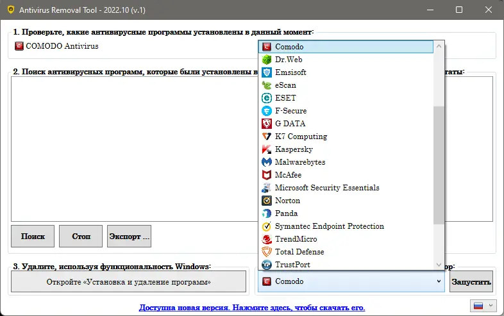Click the Поиск search button
This screenshot has height=316, width=504.
click(x=33, y=237)
